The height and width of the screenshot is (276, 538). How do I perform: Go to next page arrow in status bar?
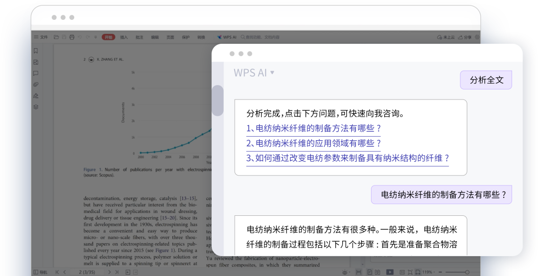click(x=110, y=272)
